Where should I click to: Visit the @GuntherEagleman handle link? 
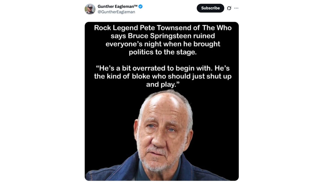pyautogui.click(x=116, y=12)
